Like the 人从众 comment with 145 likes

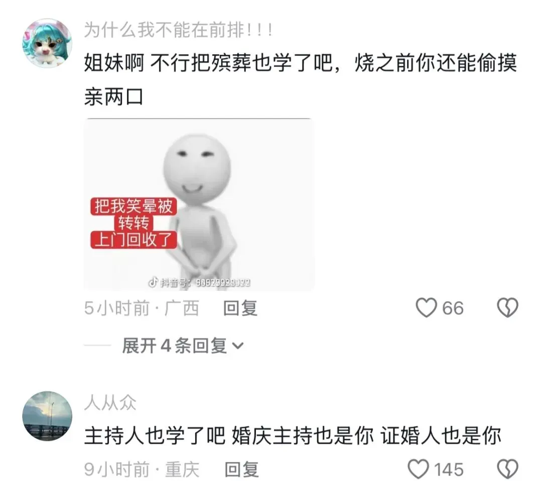(x=418, y=469)
